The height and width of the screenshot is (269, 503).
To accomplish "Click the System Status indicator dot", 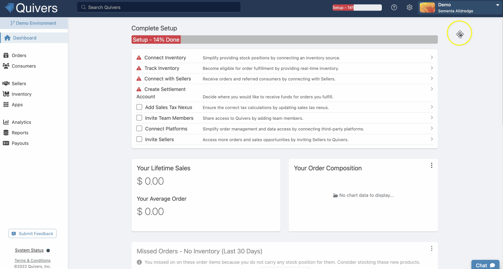I will [48, 250].
